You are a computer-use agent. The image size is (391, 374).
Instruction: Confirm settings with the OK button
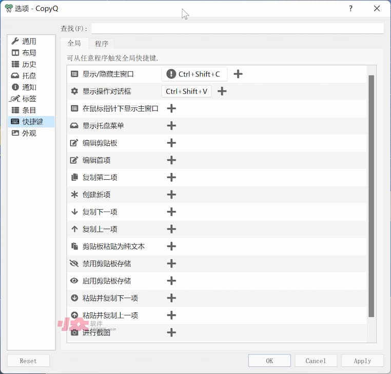click(x=269, y=361)
